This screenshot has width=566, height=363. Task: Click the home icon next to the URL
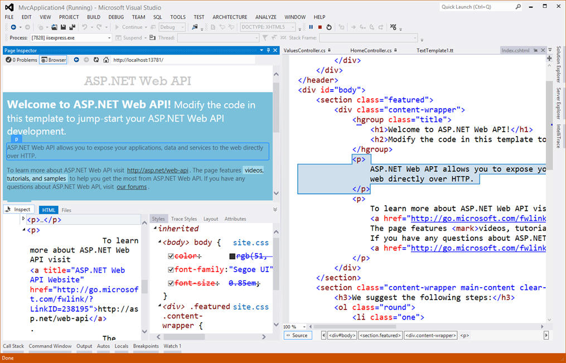click(x=106, y=60)
